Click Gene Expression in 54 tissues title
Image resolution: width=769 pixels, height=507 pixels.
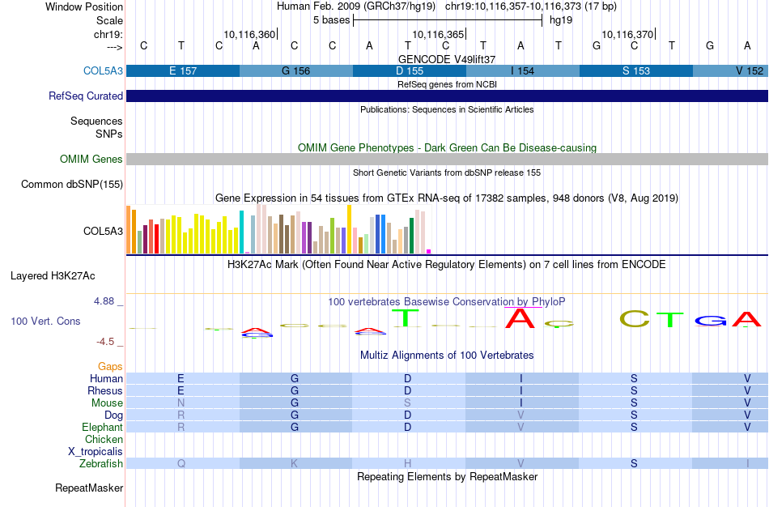447,198
